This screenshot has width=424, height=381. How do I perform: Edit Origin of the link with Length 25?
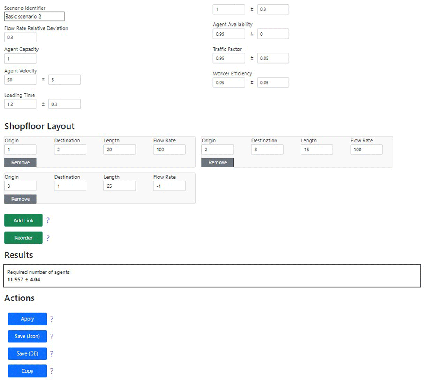point(20,186)
